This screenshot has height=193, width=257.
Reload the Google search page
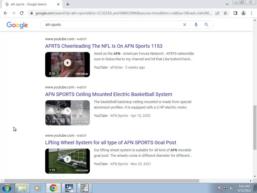[22, 13]
